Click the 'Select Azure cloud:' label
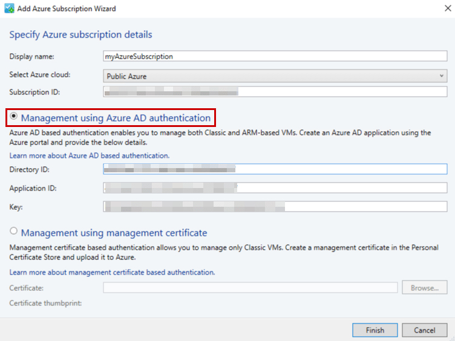Image resolution: width=455 pixels, height=341 pixels. point(40,75)
